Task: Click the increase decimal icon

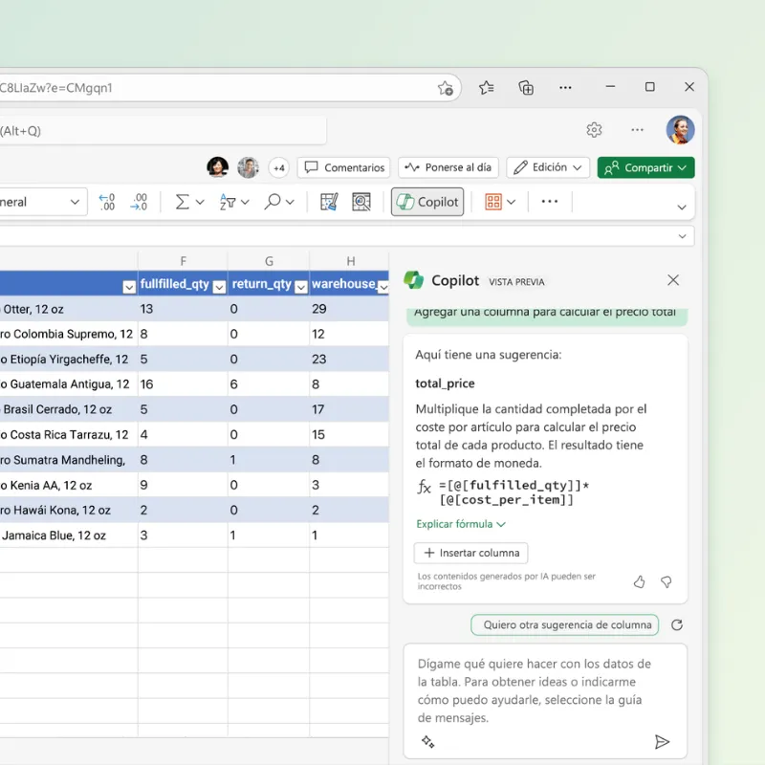Action: [107, 202]
